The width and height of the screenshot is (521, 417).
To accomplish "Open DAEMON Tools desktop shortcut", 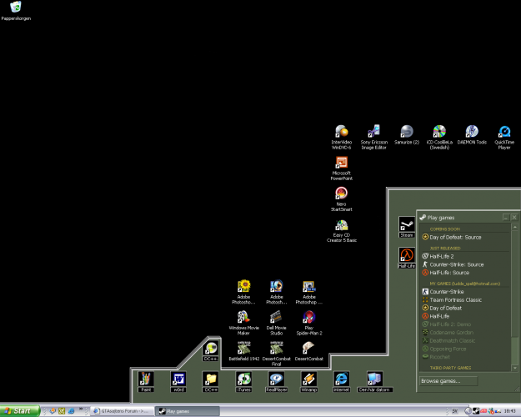I will (x=472, y=132).
